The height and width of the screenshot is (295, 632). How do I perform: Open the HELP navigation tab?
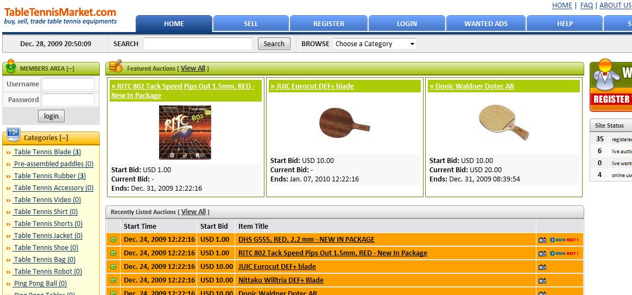(565, 24)
